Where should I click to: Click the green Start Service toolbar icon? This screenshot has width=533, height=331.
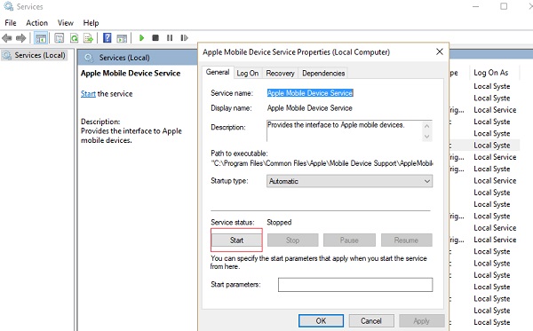142,37
